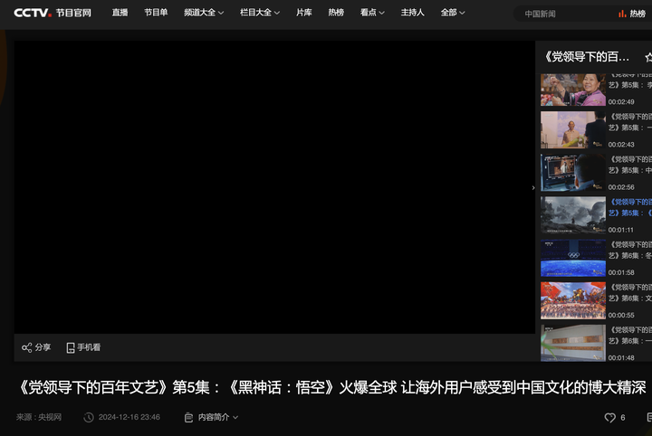This screenshot has width=652, height=436.
Task: Click the 分享 share icon
Action: click(26, 347)
